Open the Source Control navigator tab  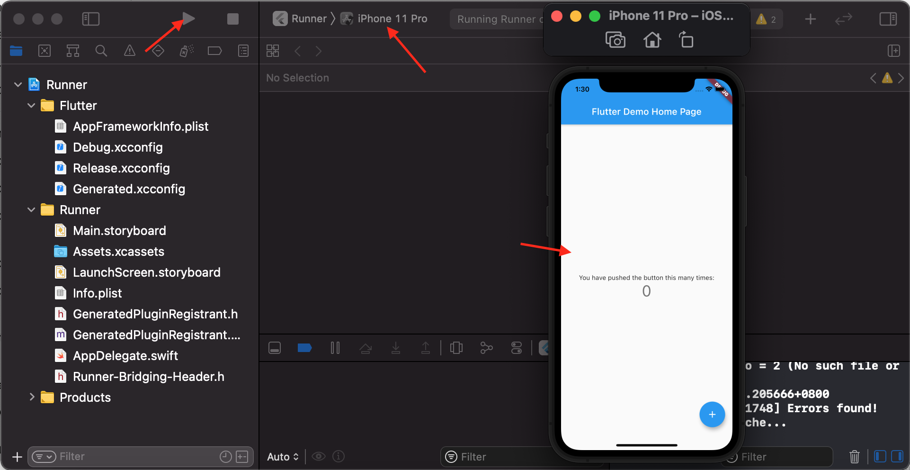pos(45,51)
